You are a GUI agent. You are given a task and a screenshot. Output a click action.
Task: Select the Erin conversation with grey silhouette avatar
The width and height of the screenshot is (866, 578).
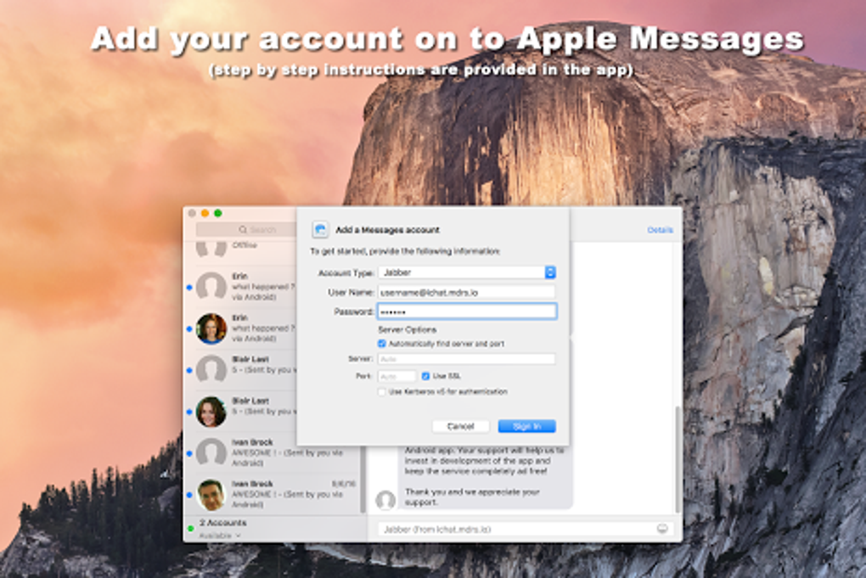click(x=241, y=286)
